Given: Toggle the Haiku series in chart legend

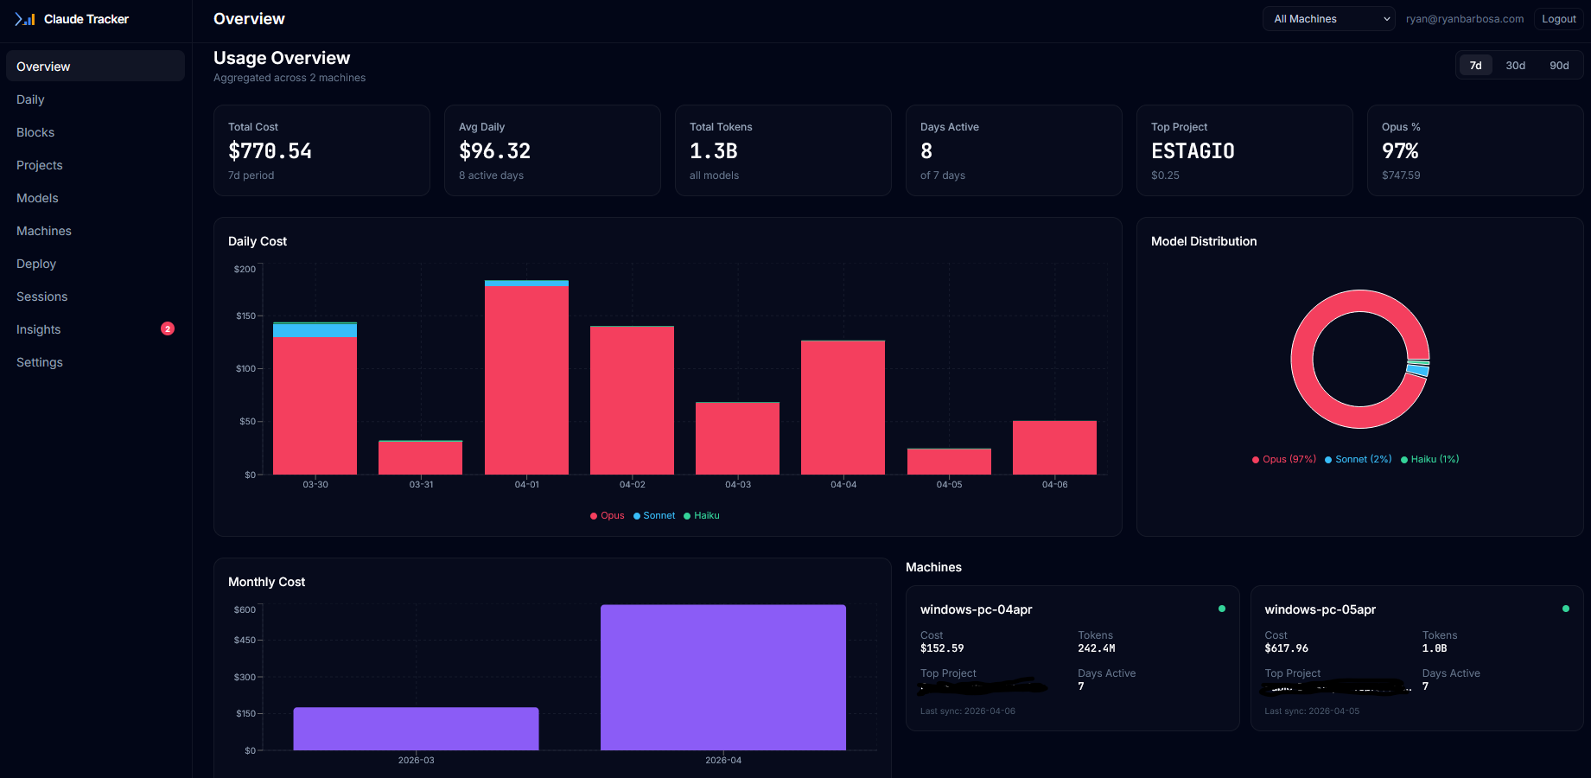Looking at the screenshot, I should point(702,515).
